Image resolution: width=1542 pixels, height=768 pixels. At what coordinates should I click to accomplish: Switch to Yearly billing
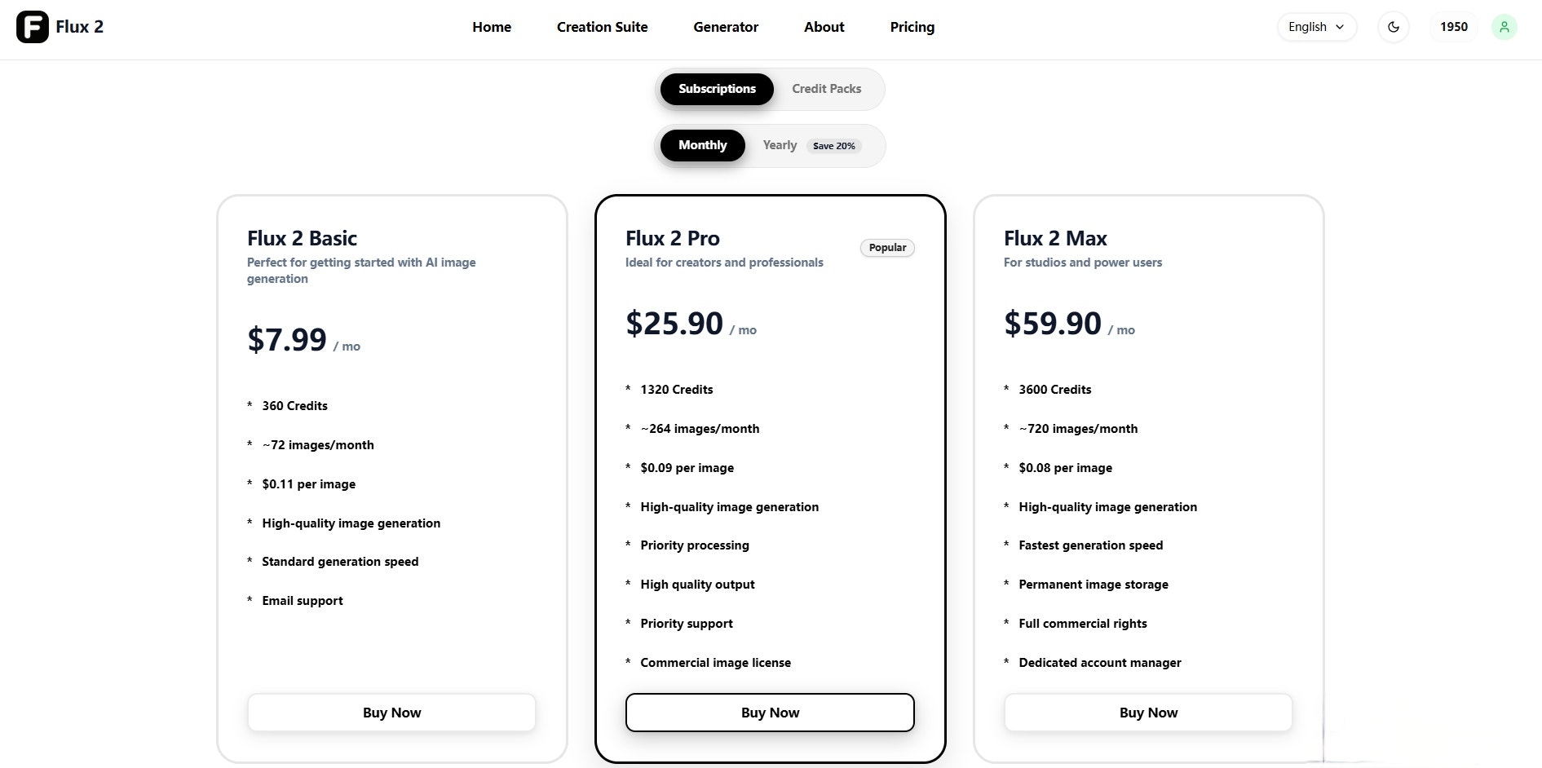tap(780, 145)
